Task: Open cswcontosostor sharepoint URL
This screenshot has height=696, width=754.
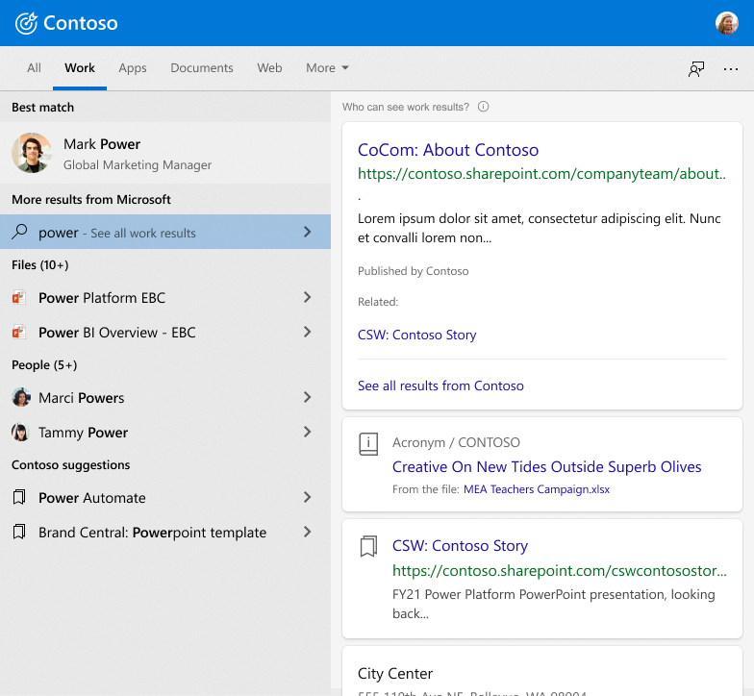Action: 560,571
